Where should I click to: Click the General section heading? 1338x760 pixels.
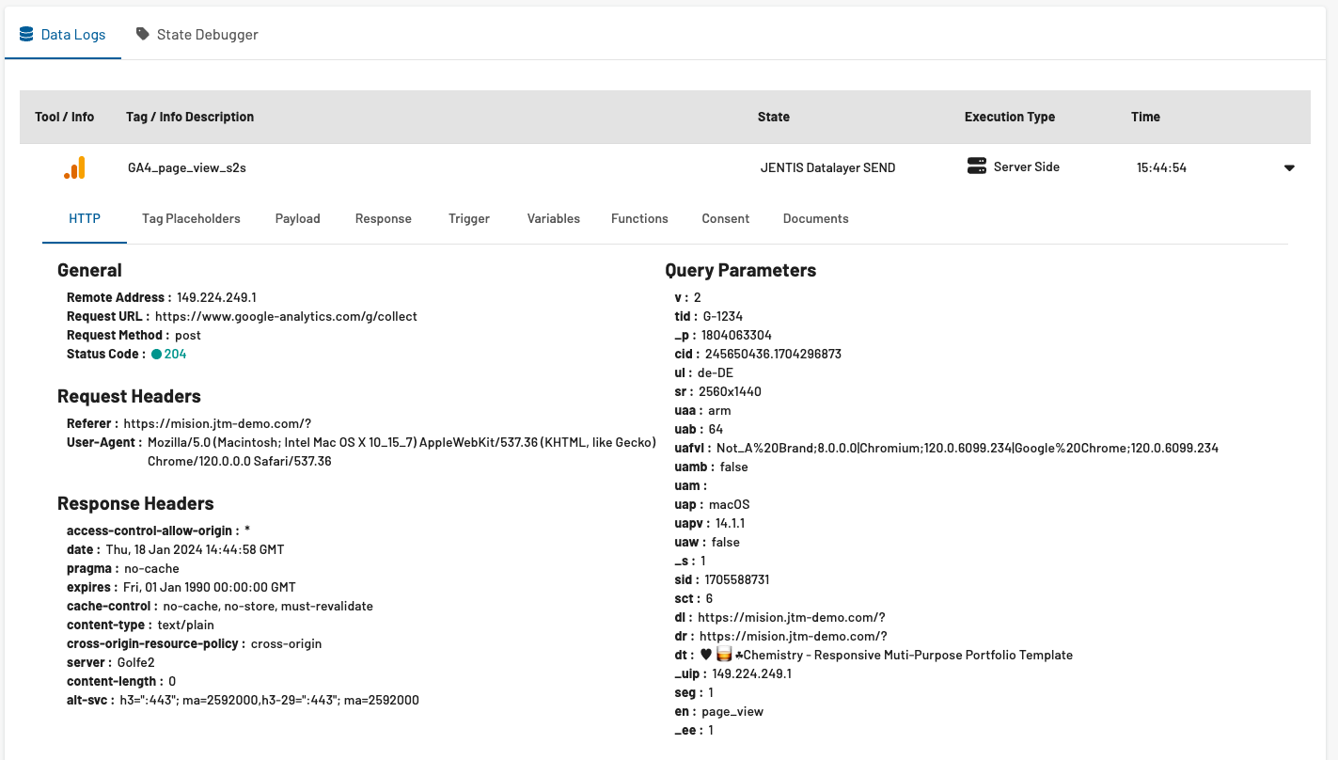pyautogui.click(x=89, y=270)
